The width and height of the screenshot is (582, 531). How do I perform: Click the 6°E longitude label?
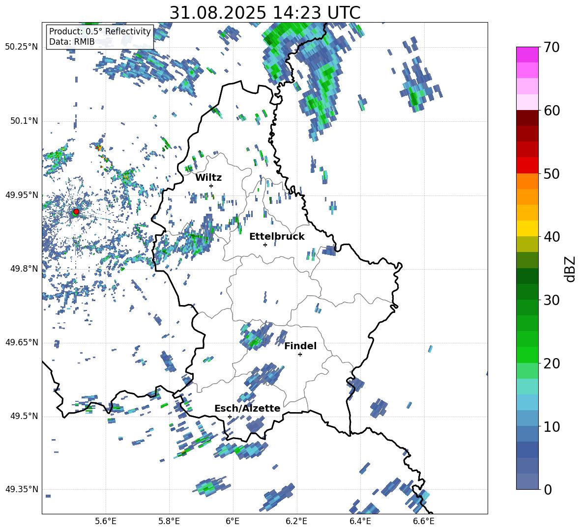point(233,521)
